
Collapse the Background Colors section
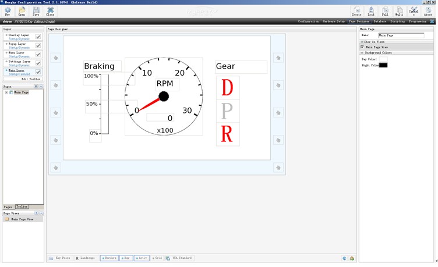click(362, 52)
